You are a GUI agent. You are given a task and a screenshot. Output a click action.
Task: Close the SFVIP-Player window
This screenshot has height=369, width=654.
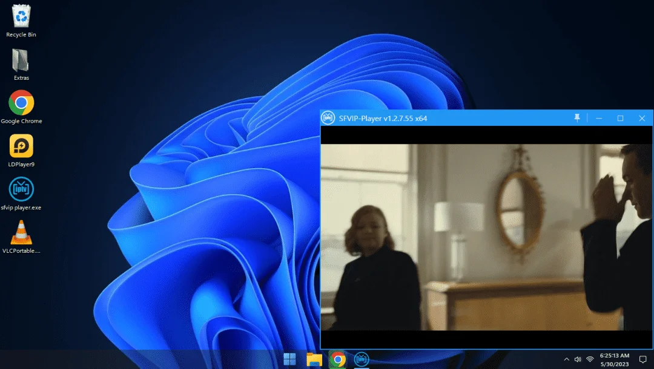642,119
